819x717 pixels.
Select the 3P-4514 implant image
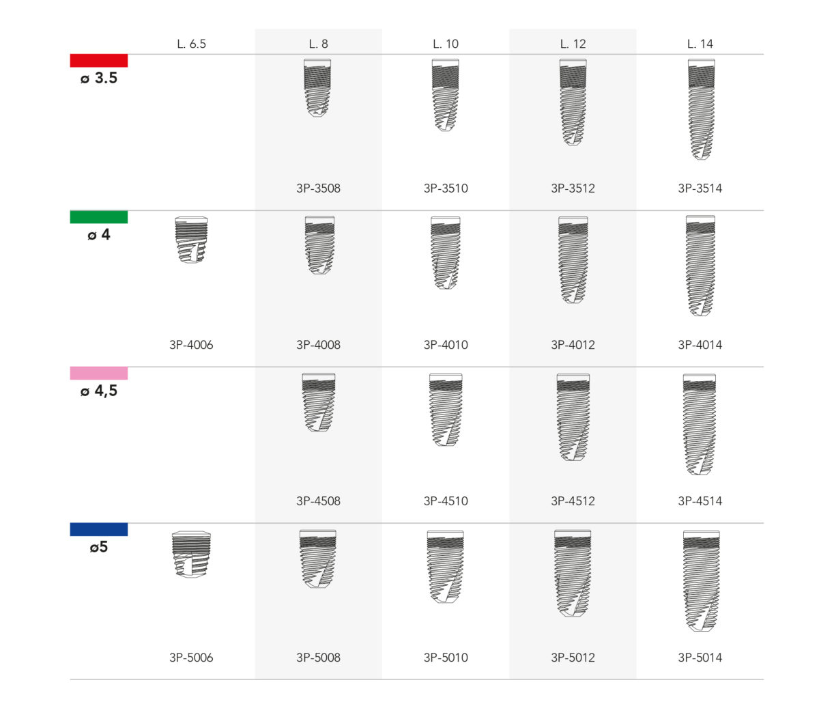[700, 424]
